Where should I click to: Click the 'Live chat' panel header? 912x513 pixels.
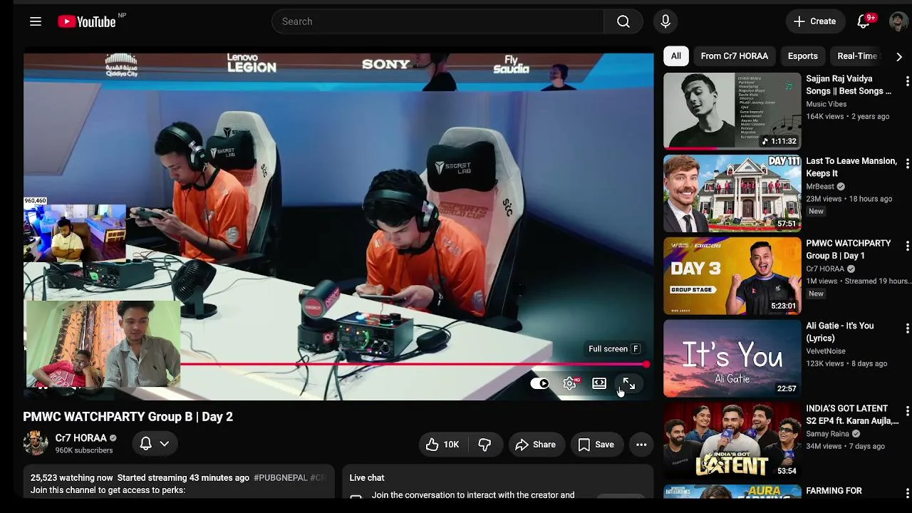point(367,478)
